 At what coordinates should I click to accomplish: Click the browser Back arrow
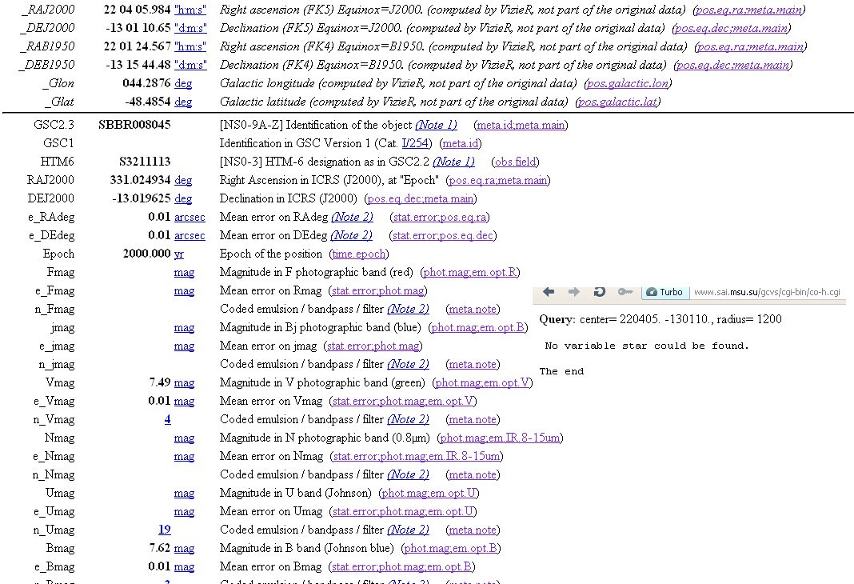point(549,292)
